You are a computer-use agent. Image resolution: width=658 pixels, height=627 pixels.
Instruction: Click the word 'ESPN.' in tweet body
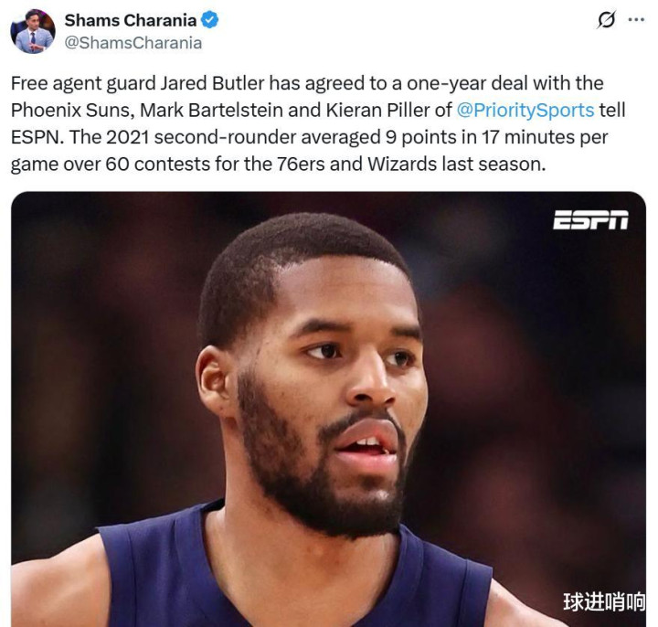click(x=37, y=137)
